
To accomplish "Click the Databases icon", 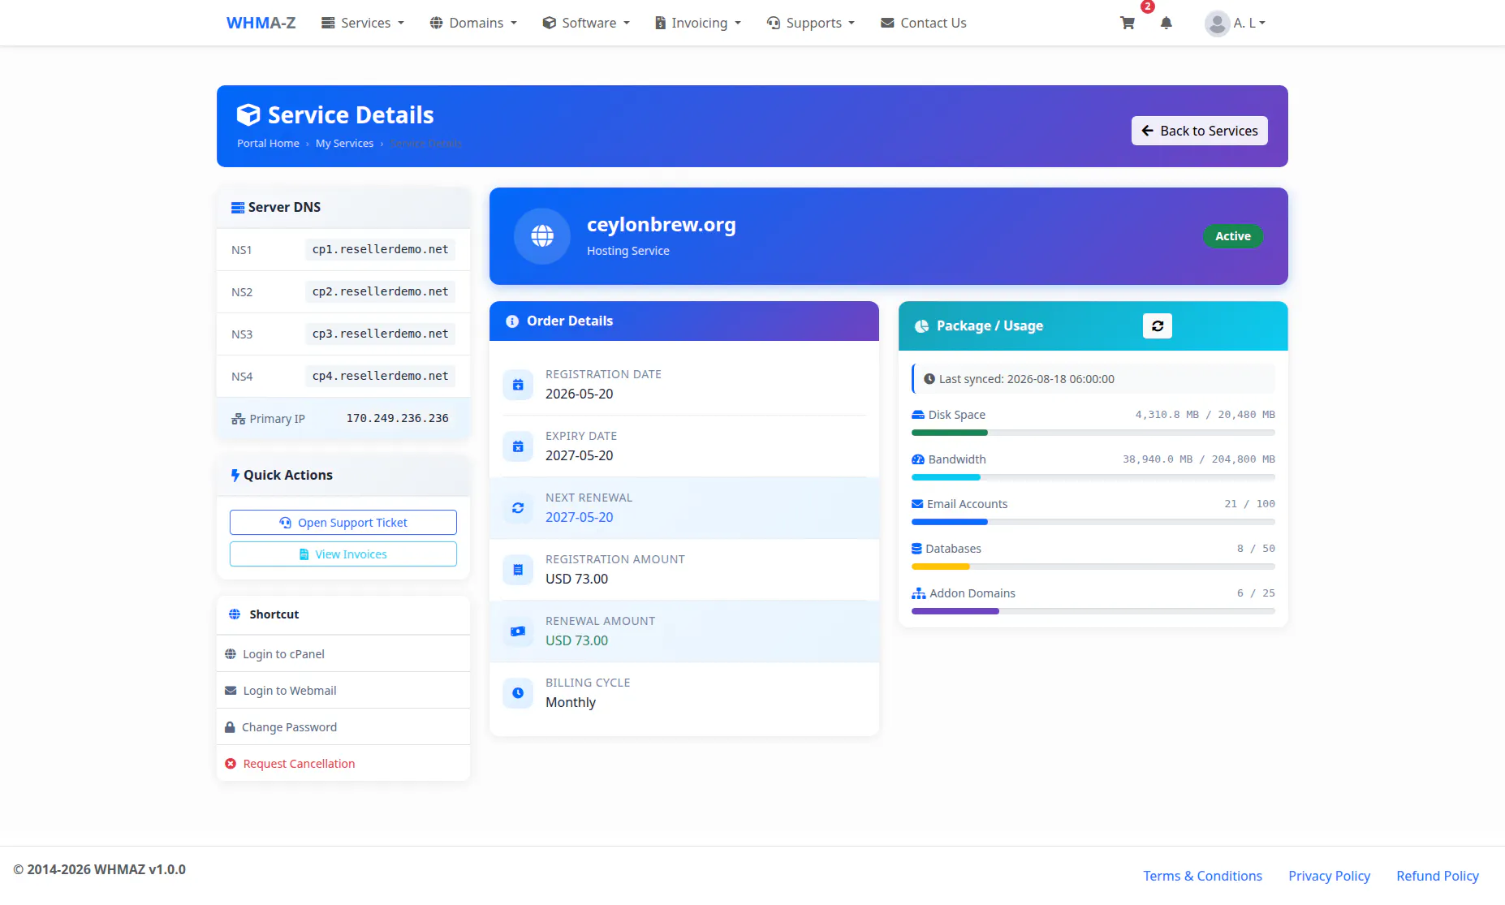I will [916, 549].
